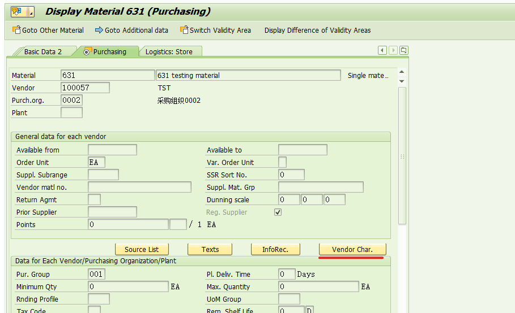515x313 pixels.
Task: Click the Vendor matl no. field
Action: click(x=139, y=187)
